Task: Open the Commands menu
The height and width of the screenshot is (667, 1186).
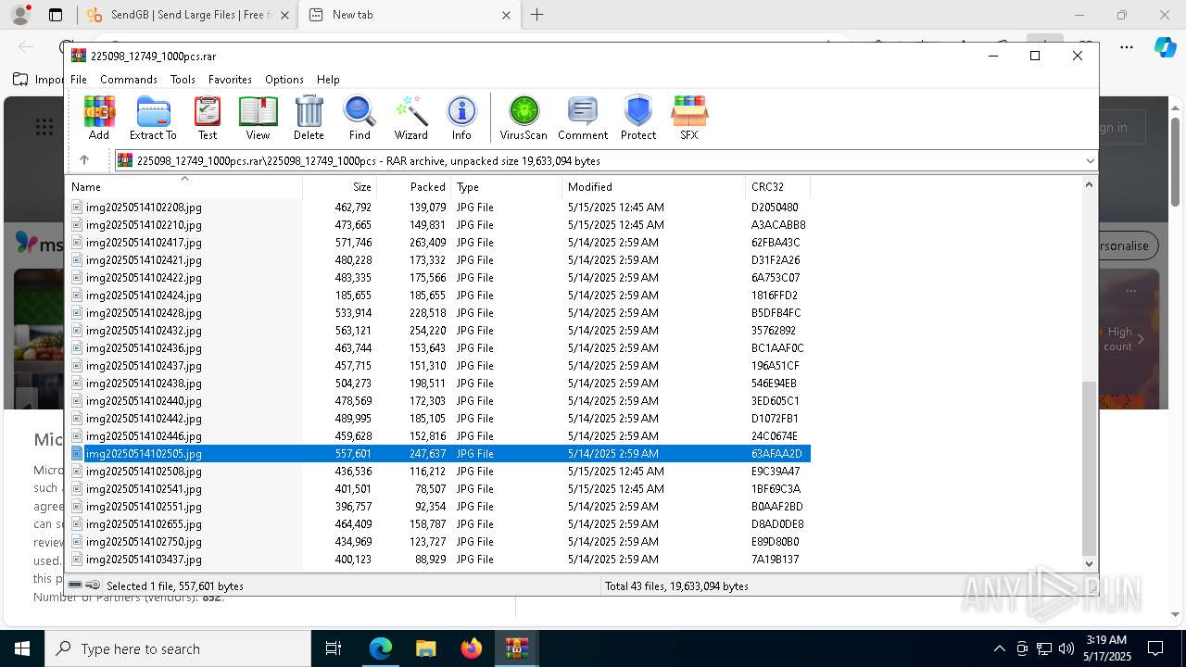Action: tap(129, 80)
